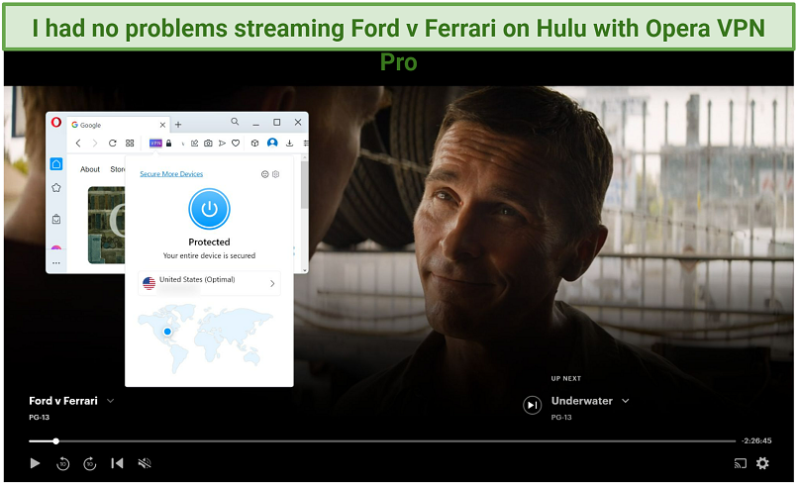
Task: Cast the video to a device
Action: [x=740, y=463]
